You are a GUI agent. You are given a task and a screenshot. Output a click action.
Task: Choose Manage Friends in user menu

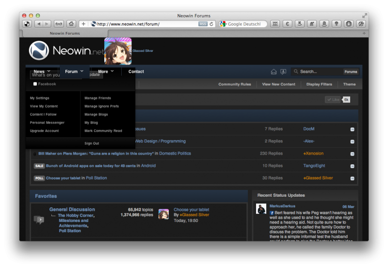(98, 98)
